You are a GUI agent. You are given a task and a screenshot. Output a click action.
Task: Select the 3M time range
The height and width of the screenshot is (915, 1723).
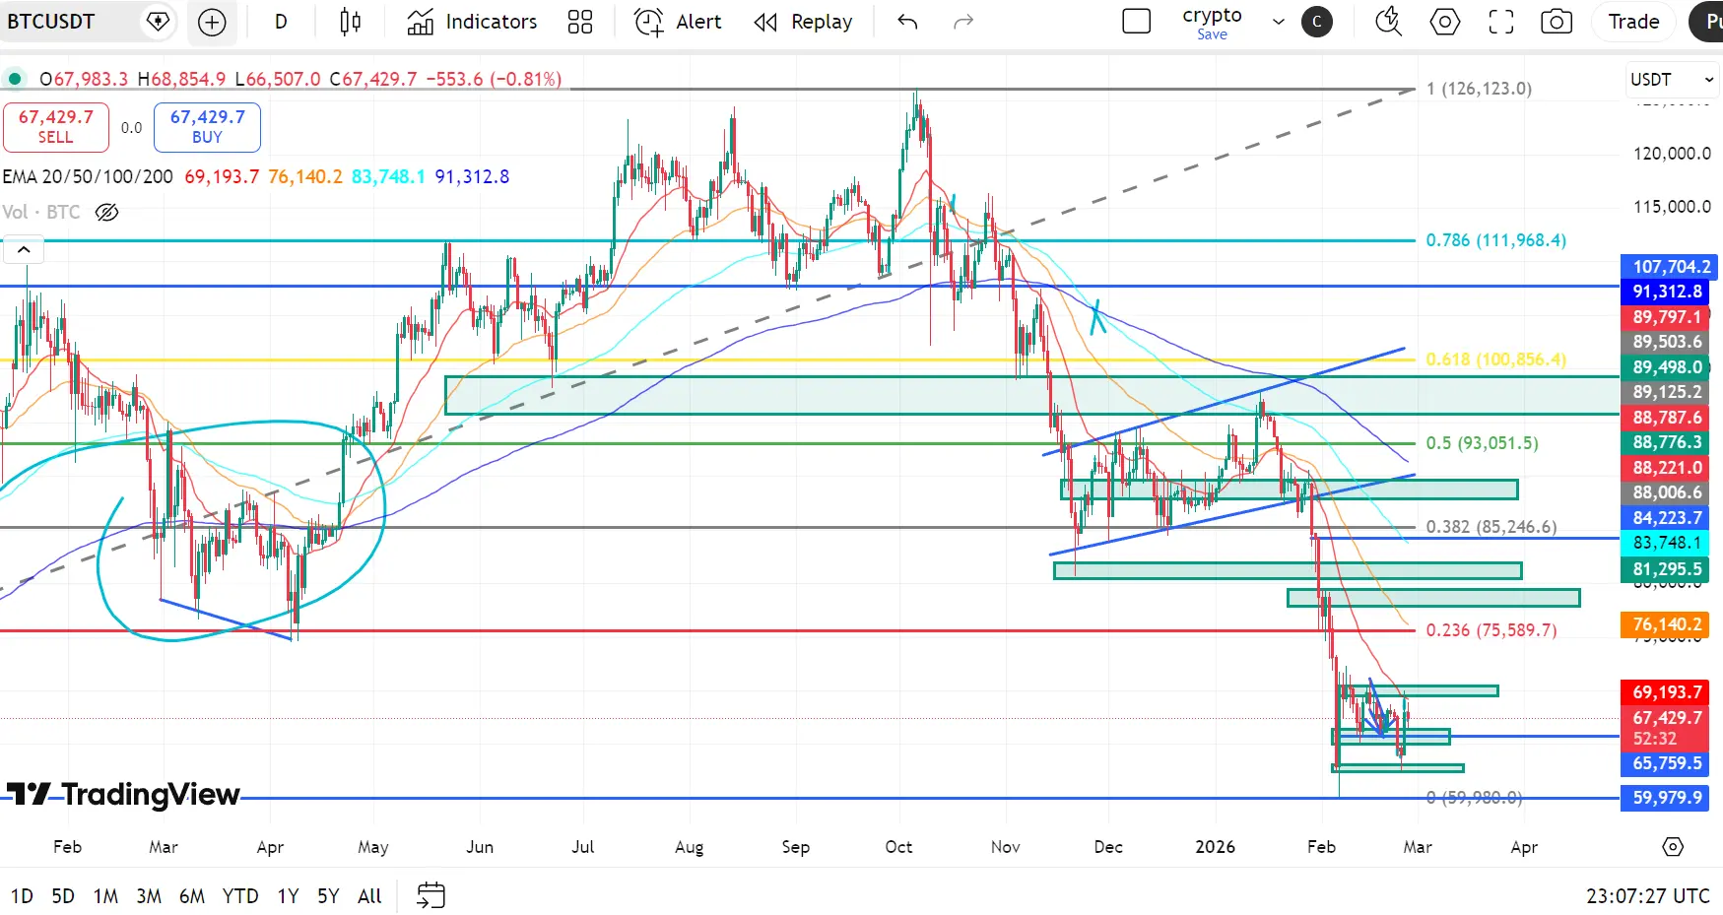149,895
